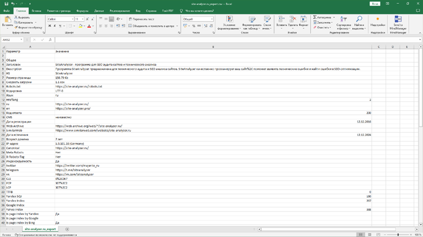Click the Format cells (Формат) icon

(x=303, y=19)
